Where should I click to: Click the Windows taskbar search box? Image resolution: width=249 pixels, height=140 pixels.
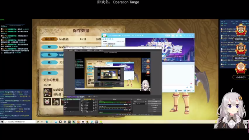click(20, 122)
